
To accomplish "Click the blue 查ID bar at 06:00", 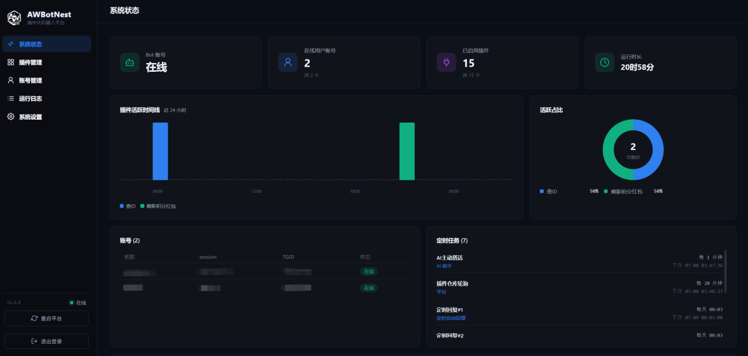I will point(160,151).
